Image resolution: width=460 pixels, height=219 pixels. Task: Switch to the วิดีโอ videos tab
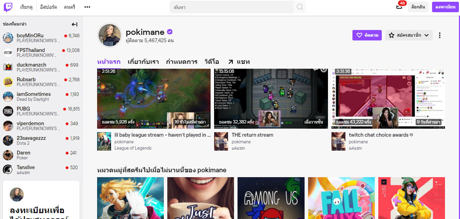pyautogui.click(x=212, y=62)
